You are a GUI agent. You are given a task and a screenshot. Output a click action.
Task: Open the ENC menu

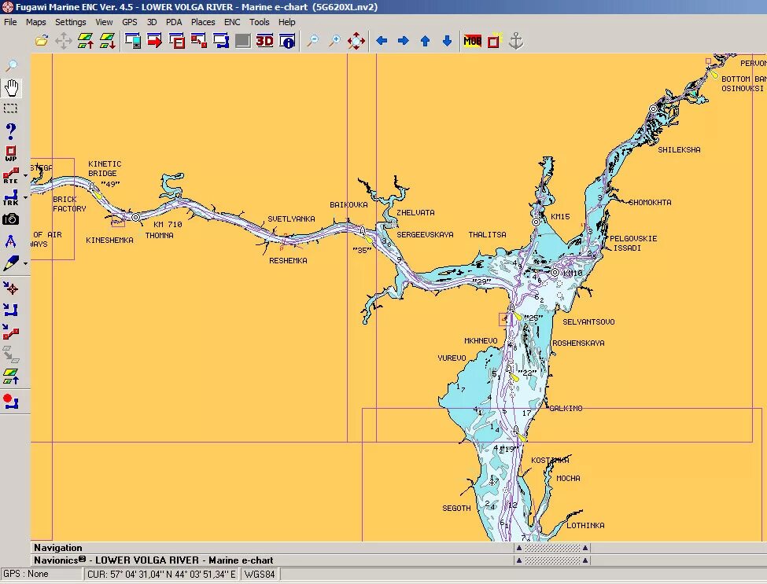232,22
